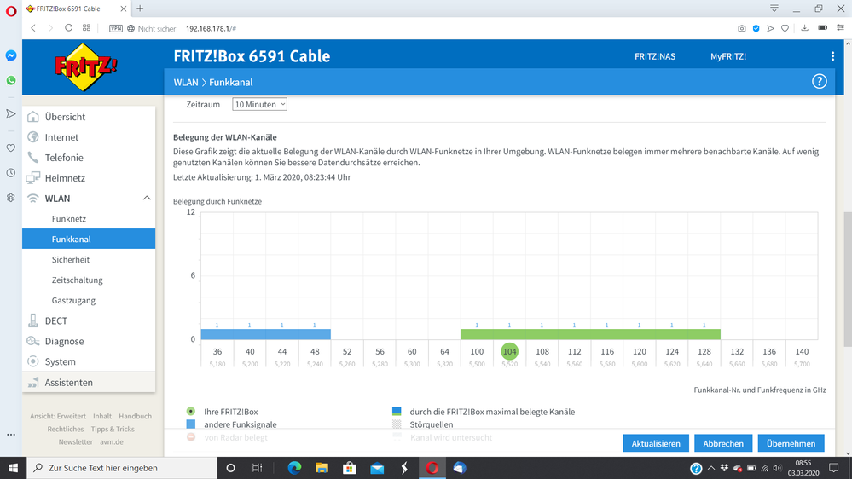The width and height of the screenshot is (852, 479).
Task: Open Task View on taskbar
Action: (x=257, y=468)
